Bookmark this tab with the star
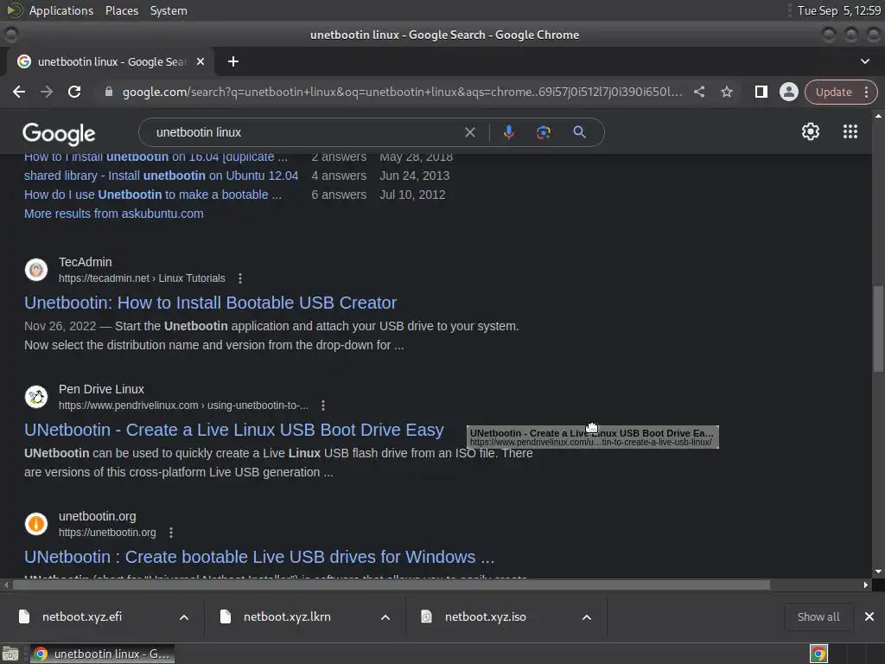Image resolution: width=885 pixels, height=664 pixels. pyautogui.click(x=727, y=92)
